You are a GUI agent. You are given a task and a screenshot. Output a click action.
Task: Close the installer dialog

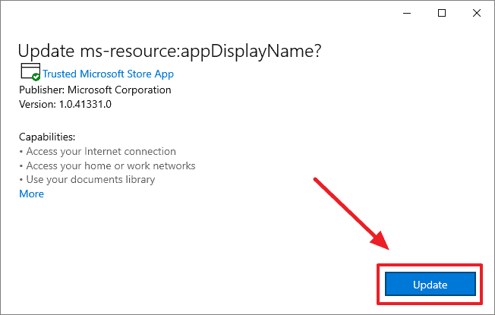click(476, 13)
